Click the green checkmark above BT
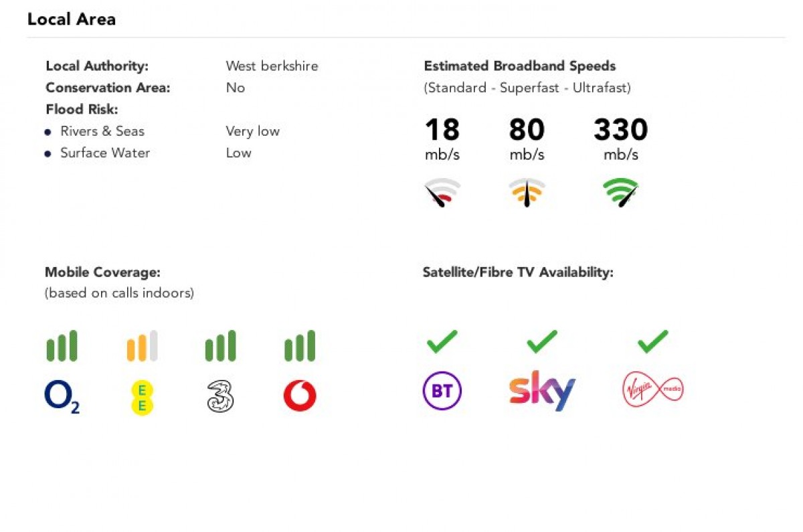 [442, 341]
